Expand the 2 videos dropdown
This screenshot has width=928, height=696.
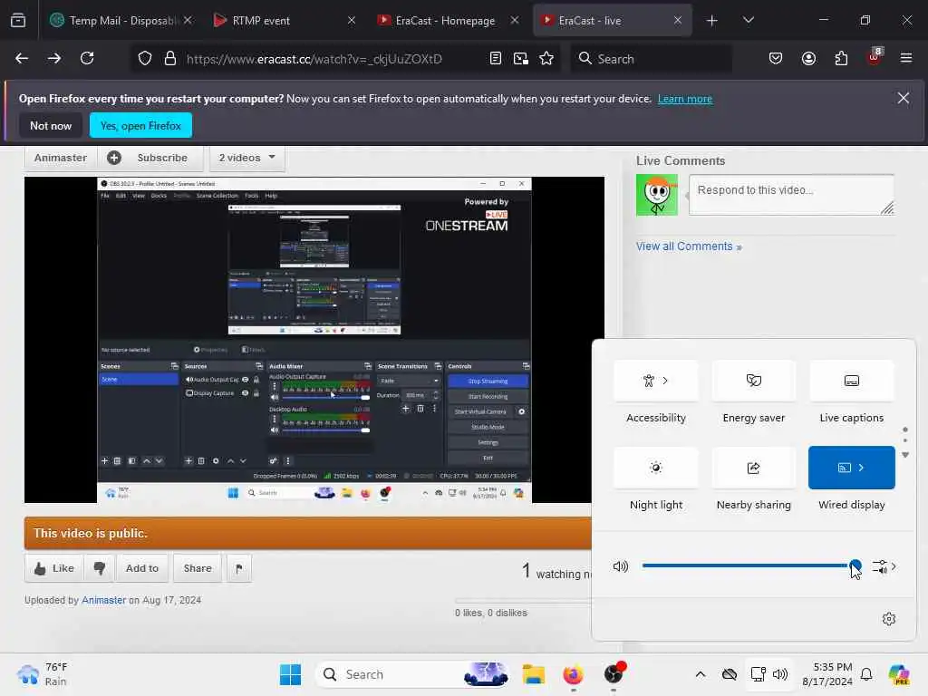coord(246,158)
